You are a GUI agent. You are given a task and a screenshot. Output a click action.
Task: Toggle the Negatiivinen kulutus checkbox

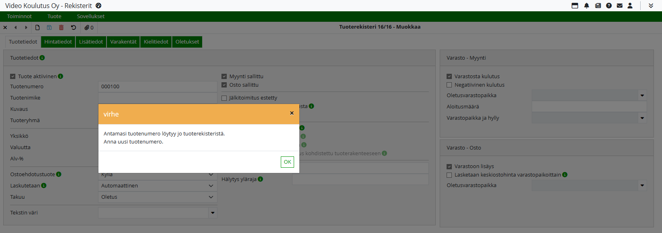tap(449, 85)
